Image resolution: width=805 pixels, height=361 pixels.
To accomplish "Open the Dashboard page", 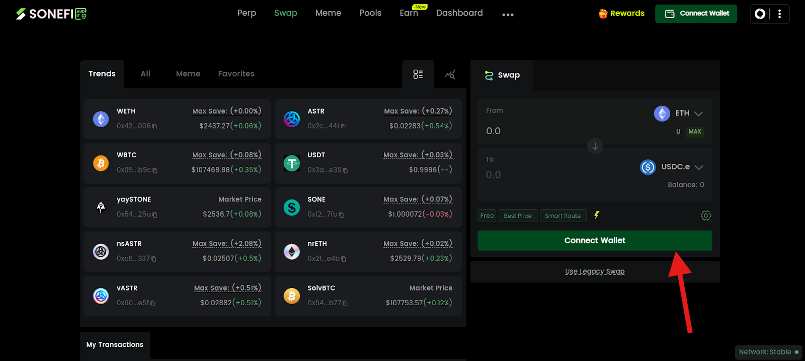I will 459,13.
